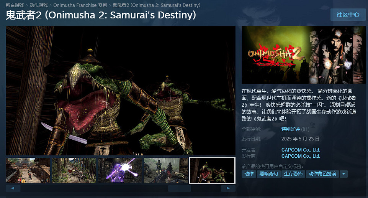Open Onimusha Franchise 系列 breadcrumb link
Image resolution: width=368 pixels, height=198 pixels.
coord(80,5)
